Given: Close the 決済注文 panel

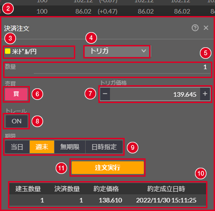Looking at the screenshot, I should (x=206, y=28).
